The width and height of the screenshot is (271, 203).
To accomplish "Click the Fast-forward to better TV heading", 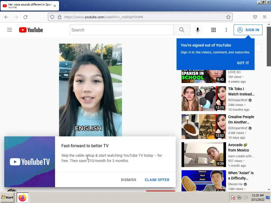I will [85, 146].
